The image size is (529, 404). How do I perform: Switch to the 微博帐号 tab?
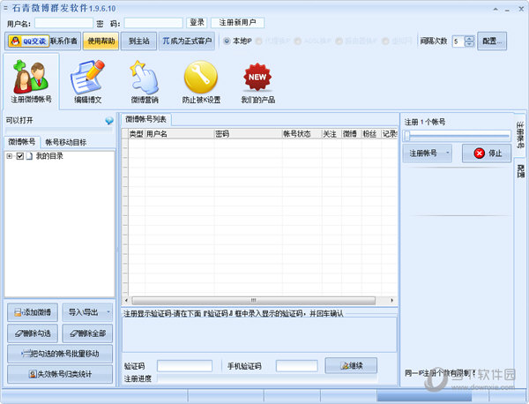point(22,142)
